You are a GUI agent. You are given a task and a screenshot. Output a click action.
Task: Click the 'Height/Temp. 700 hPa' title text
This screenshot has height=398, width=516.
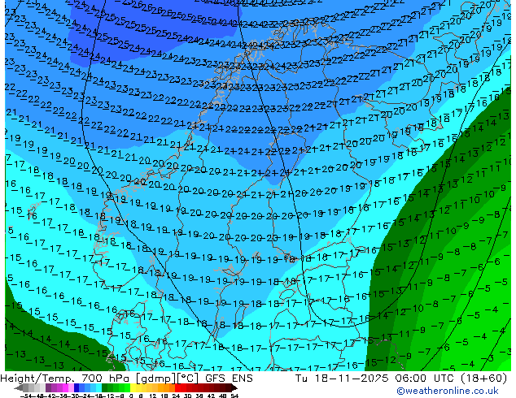pyautogui.click(x=66, y=379)
